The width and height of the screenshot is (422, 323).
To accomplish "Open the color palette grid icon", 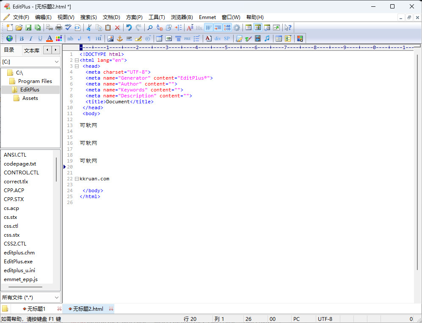I will pyautogui.click(x=59, y=39).
